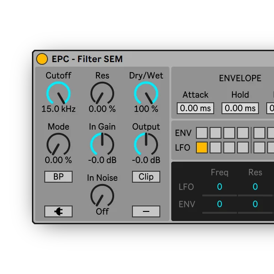
Task: Click the ENV Freq amount value 0
Action: pyautogui.click(x=220, y=204)
